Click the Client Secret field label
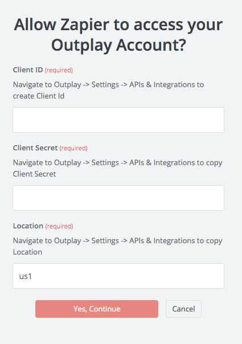Screen dimensions: 242x344 (35, 148)
